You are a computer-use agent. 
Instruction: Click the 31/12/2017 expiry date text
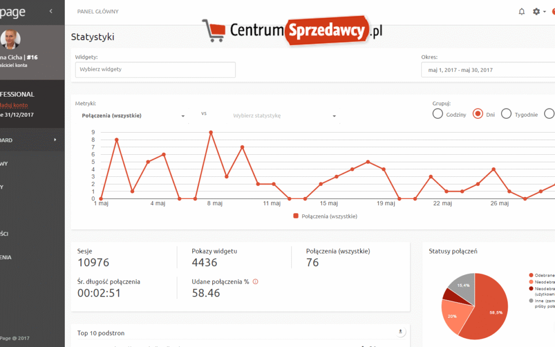tap(19, 115)
